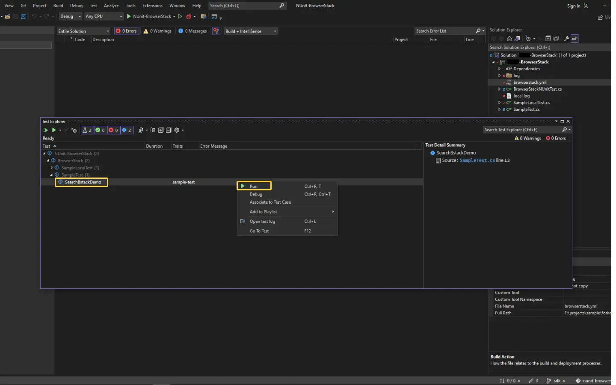This screenshot has width=616, height=385.
Task: Expand the Dependencies node in Solution Explorer
Action: click(499, 69)
